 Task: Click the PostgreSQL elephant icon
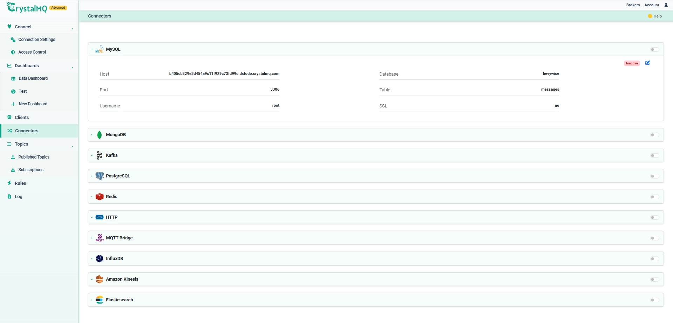[x=100, y=176]
